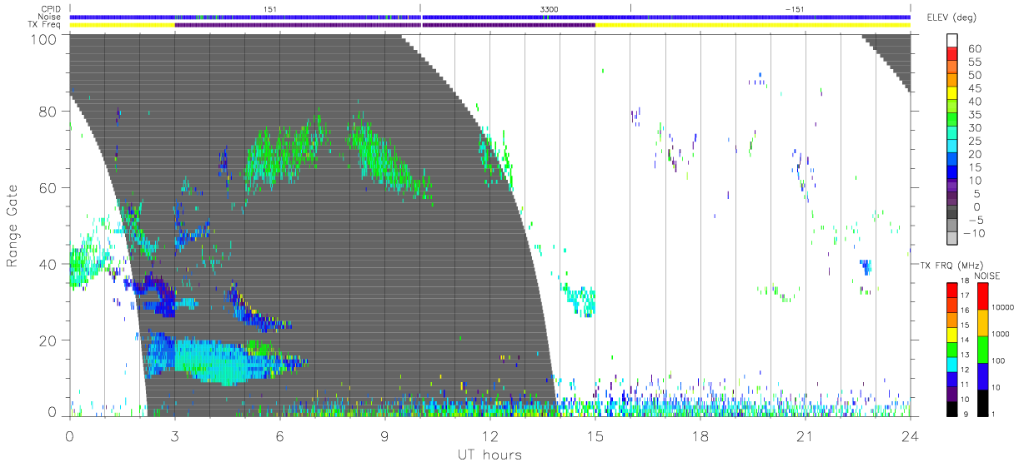
Task: Pick blue segment of NOISE color bar
Action: click(x=983, y=375)
